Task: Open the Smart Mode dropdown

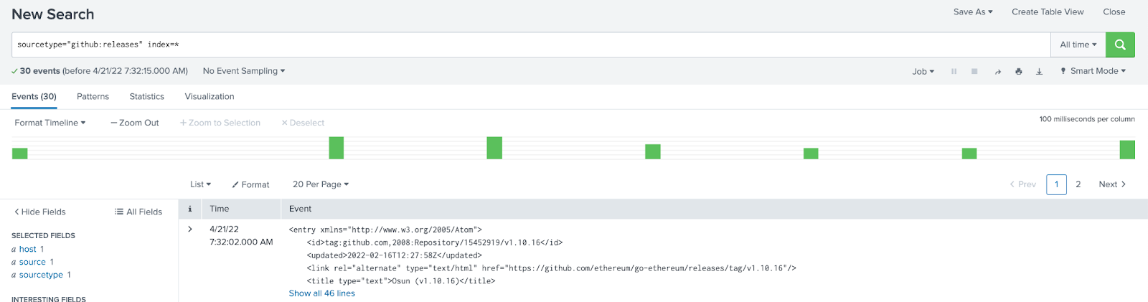Action: pyautogui.click(x=1093, y=71)
